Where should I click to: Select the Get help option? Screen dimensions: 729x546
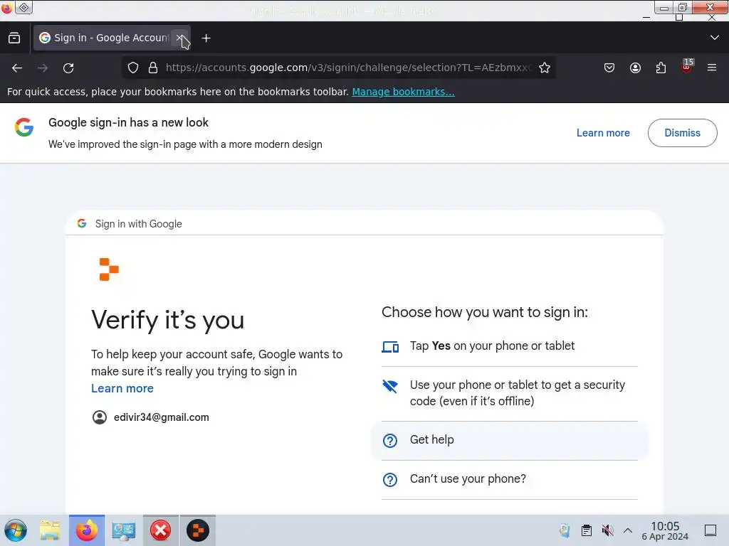coord(510,440)
